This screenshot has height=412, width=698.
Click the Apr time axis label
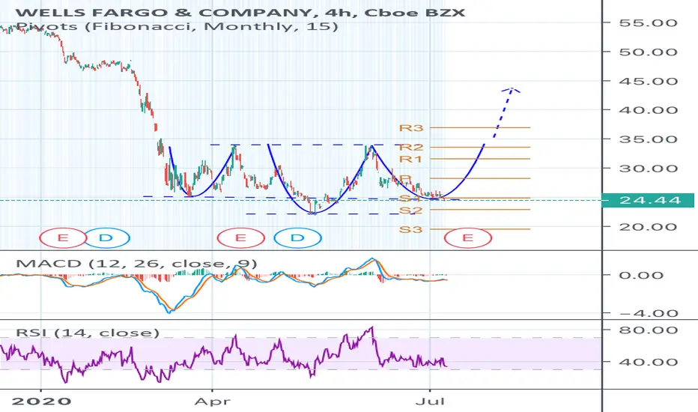tap(213, 402)
